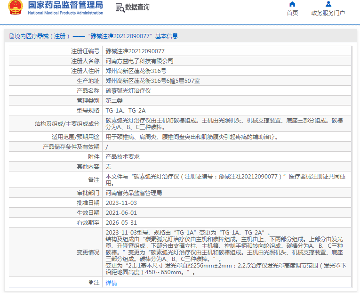
Task: Click the 产品名称 row label
Action: click(x=88, y=91)
